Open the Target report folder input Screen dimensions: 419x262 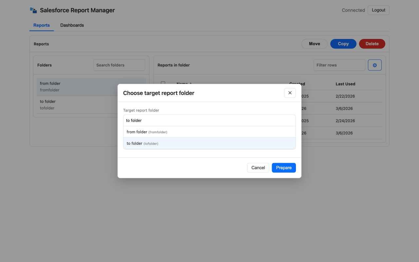pyautogui.click(x=209, y=120)
